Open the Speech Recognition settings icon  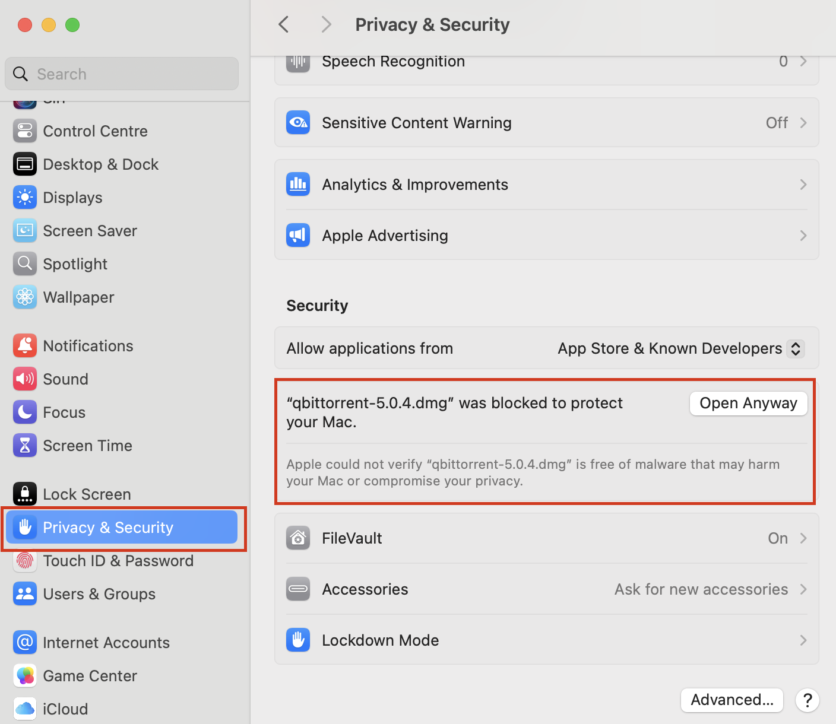coord(298,61)
